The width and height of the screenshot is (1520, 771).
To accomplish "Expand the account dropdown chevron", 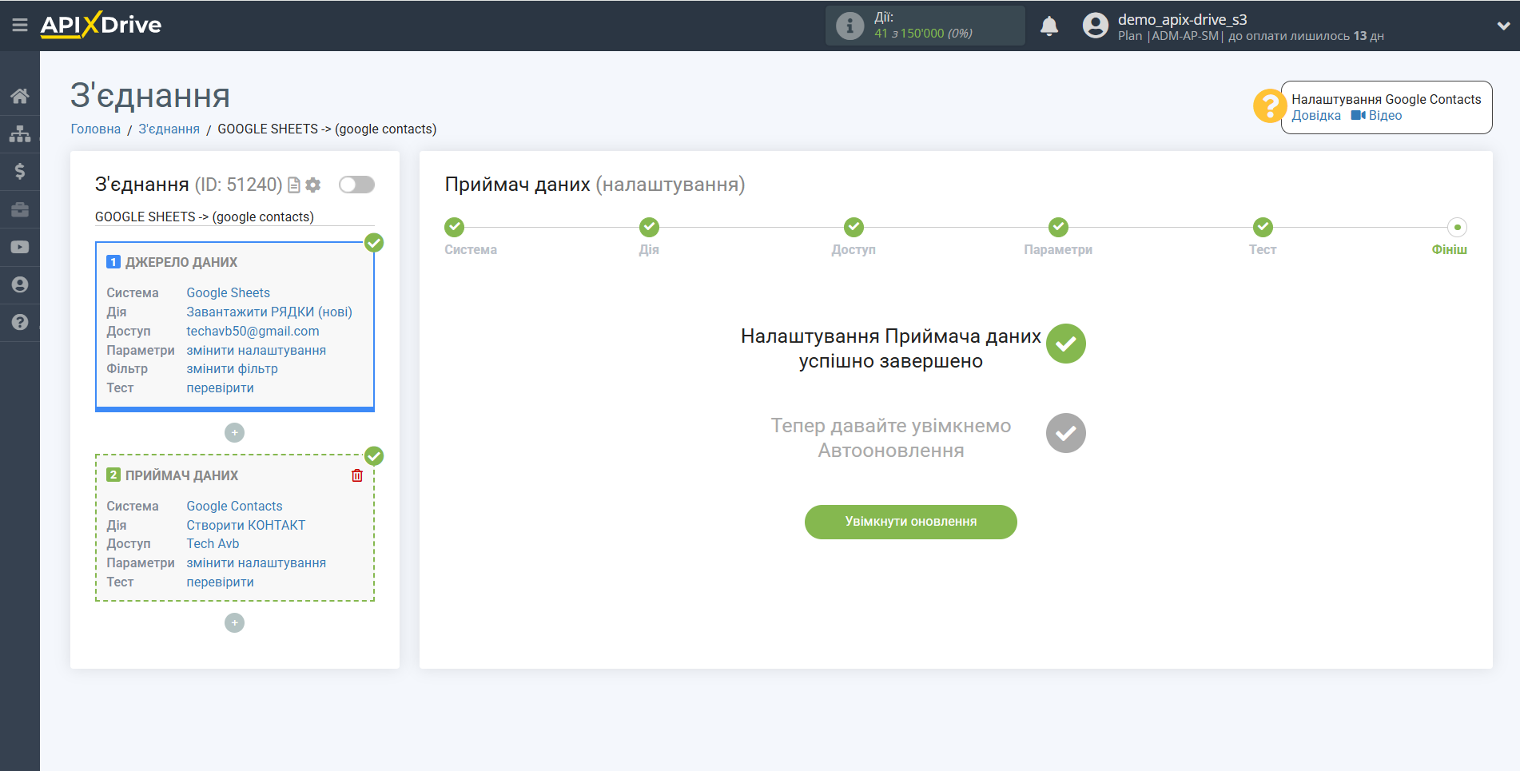I will coord(1503,26).
